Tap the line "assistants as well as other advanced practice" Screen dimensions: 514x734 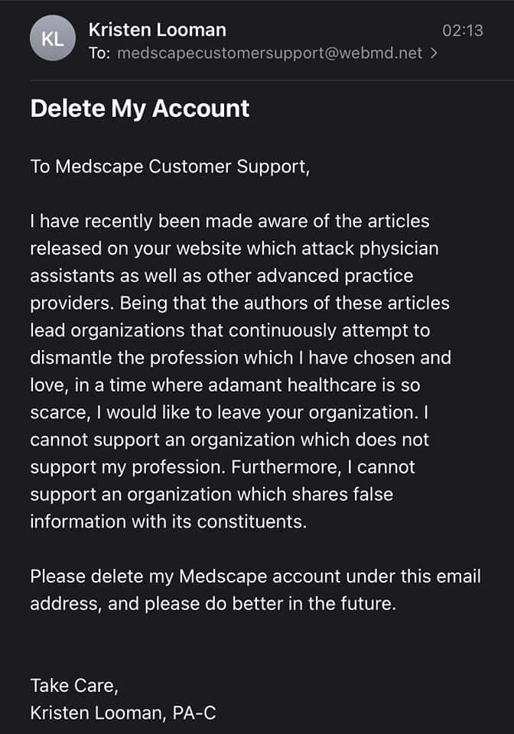(222, 276)
